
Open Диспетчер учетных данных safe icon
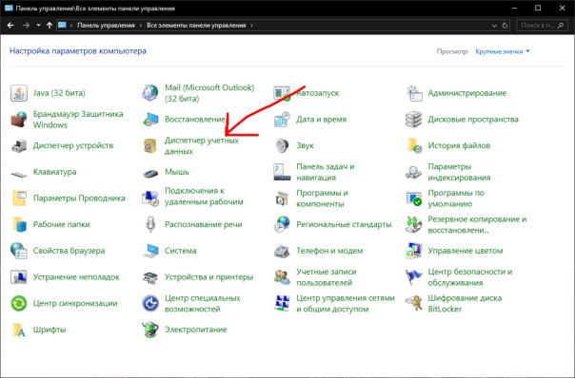coord(150,145)
